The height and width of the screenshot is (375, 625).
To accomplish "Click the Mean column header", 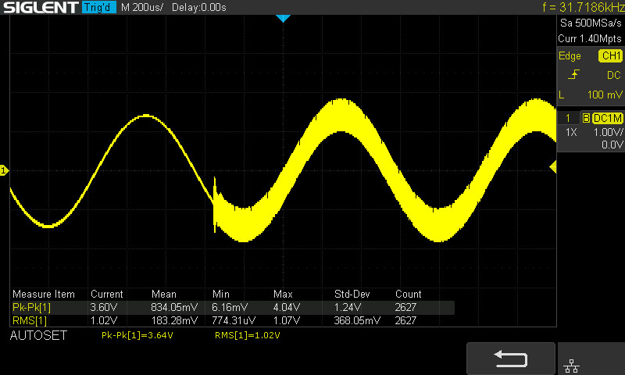I will tap(164, 294).
